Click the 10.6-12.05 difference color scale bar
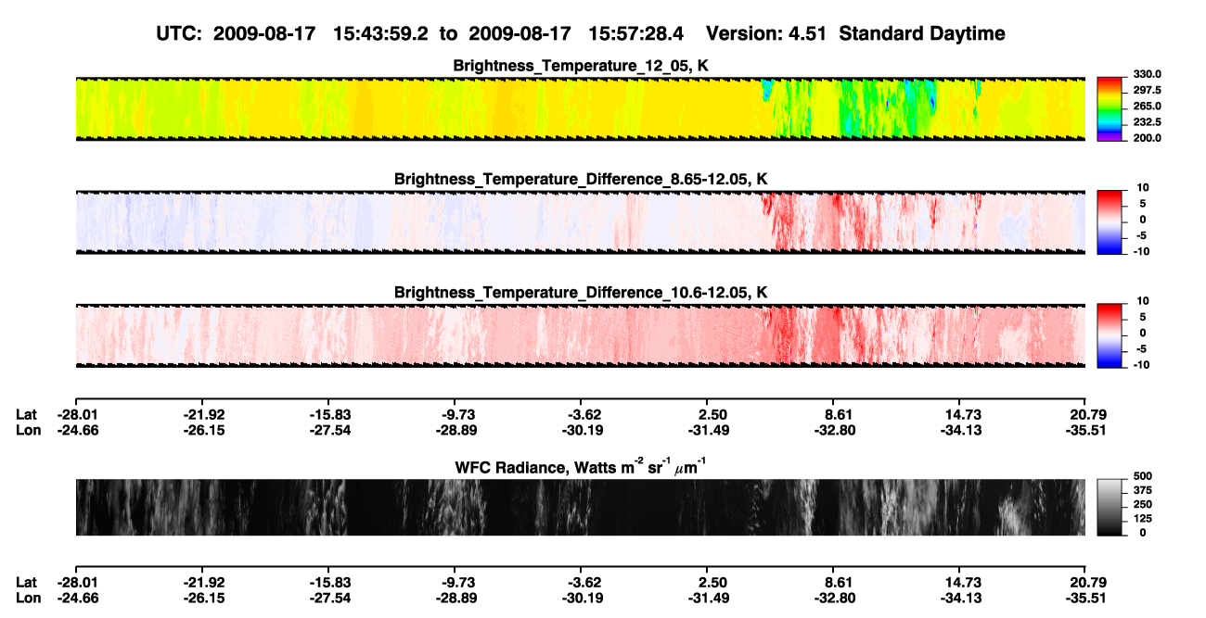Image resolution: width=1206 pixels, height=618 pixels. click(1110, 334)
